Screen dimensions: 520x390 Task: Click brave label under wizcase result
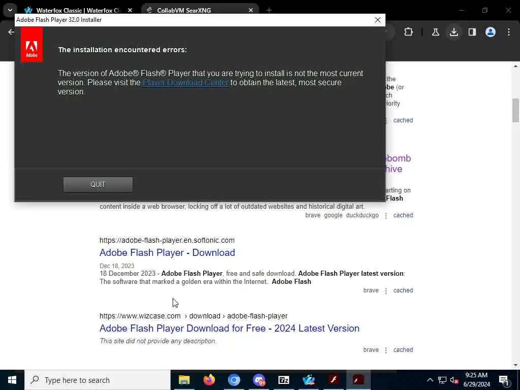371,350
